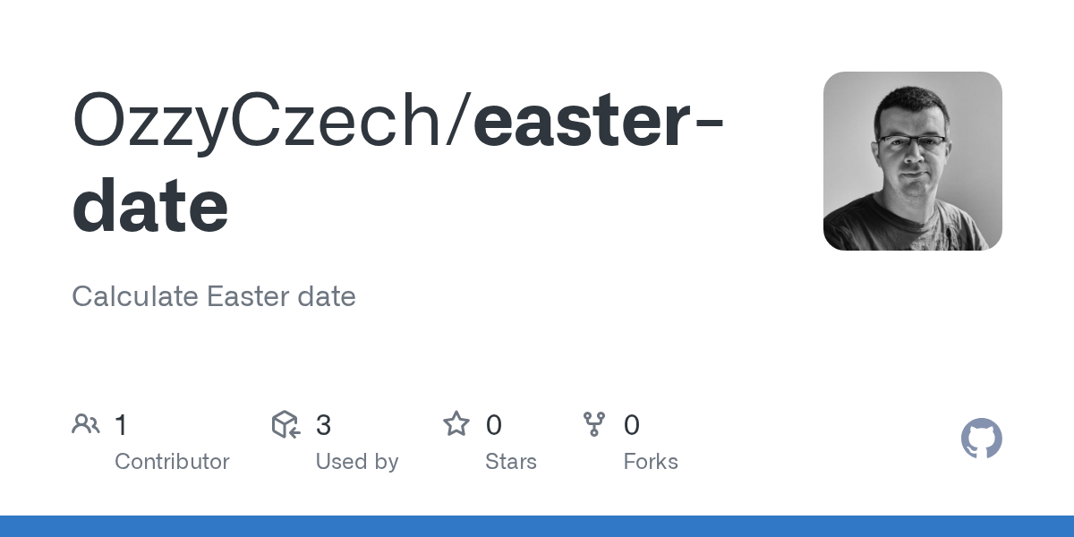Viewport: 1074px width, 537px height.
Task: Click the large bold word 'date' in title
Action: tap(150, 204)
